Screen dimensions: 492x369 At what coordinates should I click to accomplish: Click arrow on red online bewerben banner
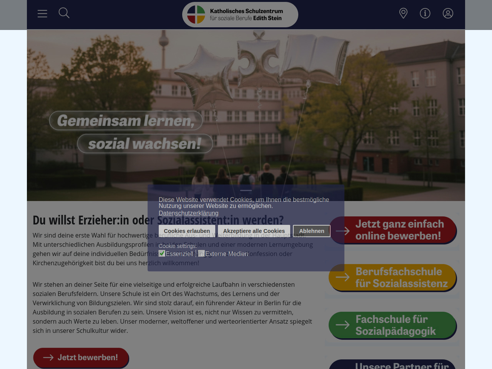pos(342,231)
